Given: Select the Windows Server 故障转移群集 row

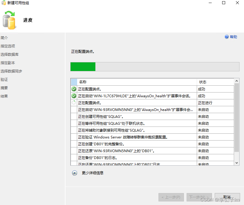Looking at the screenshot, I should tap(152, 137).
